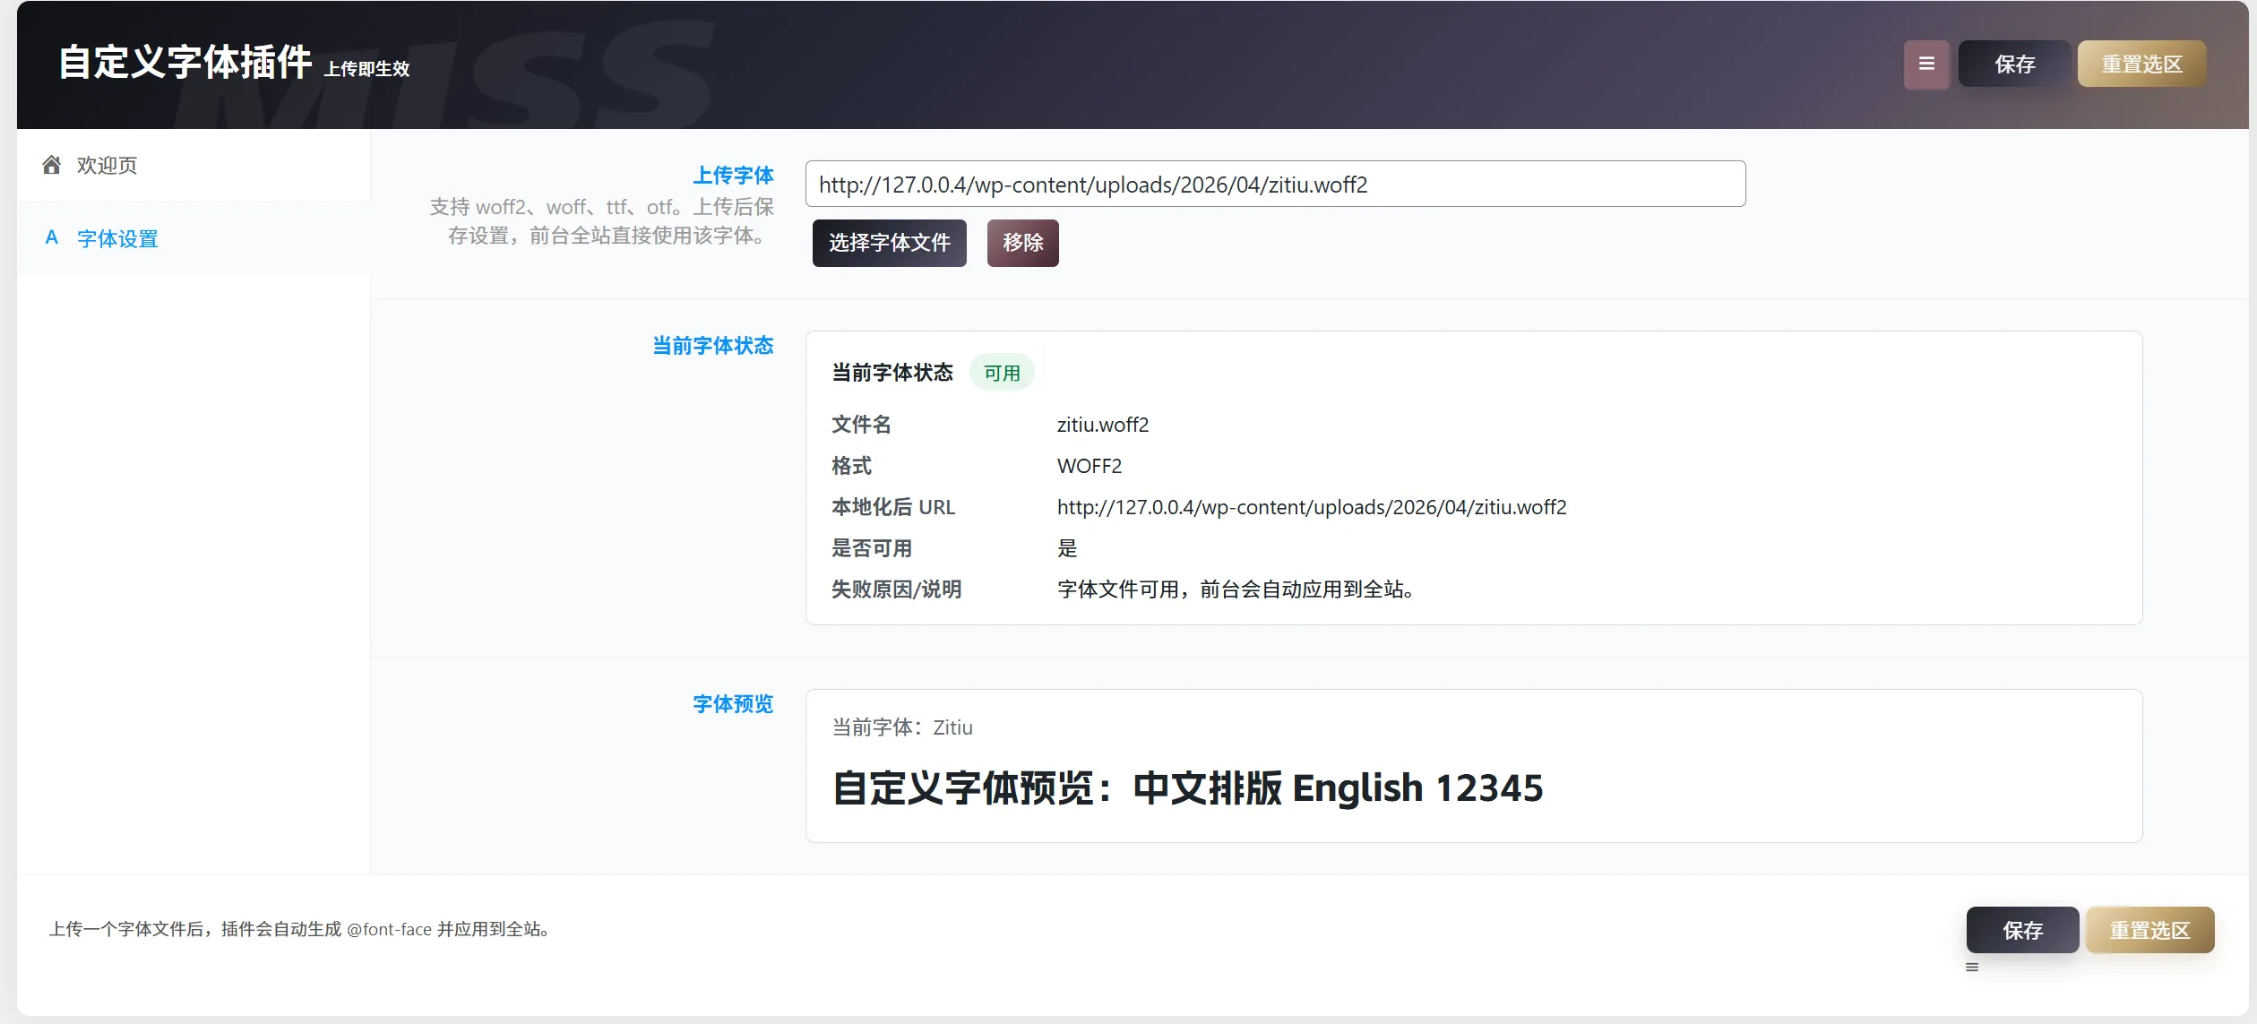The height and width of the screenshot is (1024, 2257).
Task: Click the 字体预览 section label
Action: (733, 704)
